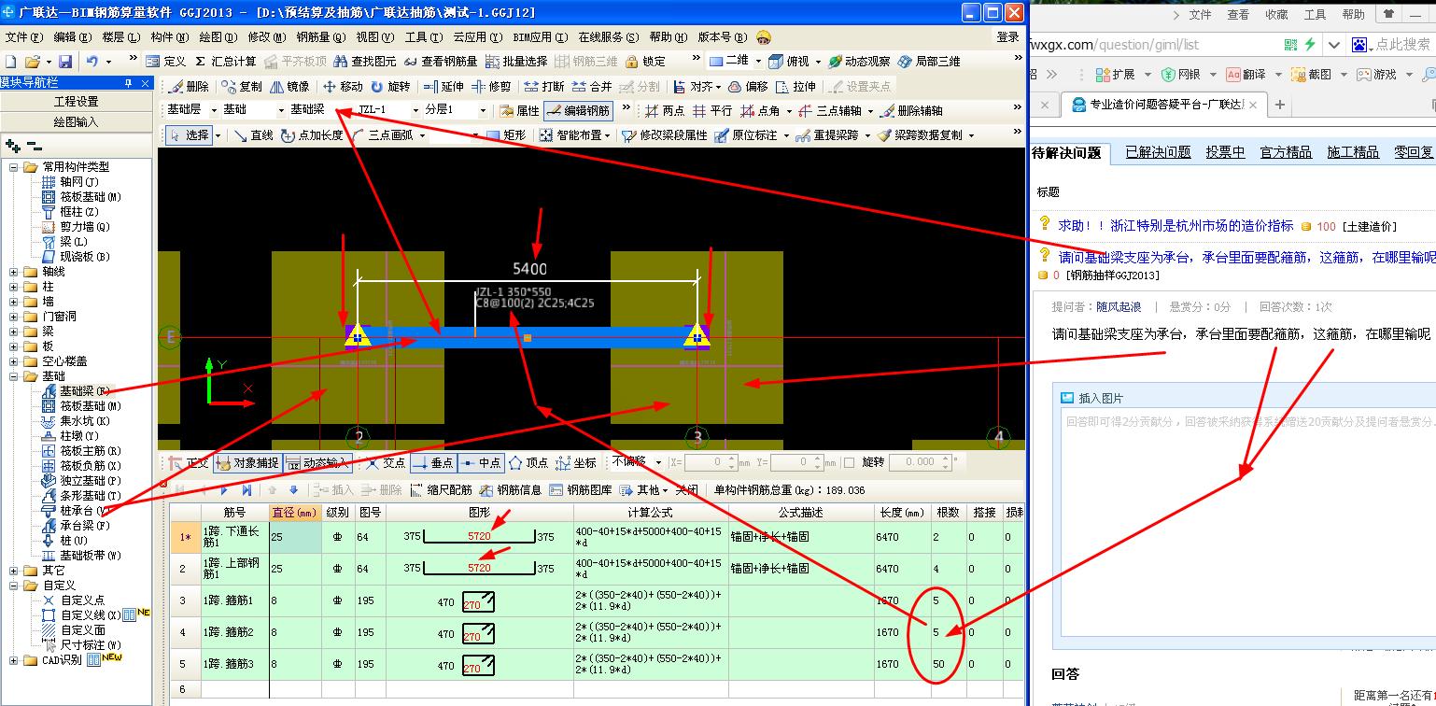
Task: Switch to 局部三维 partial 3D view
Action: tap(929, 61)
